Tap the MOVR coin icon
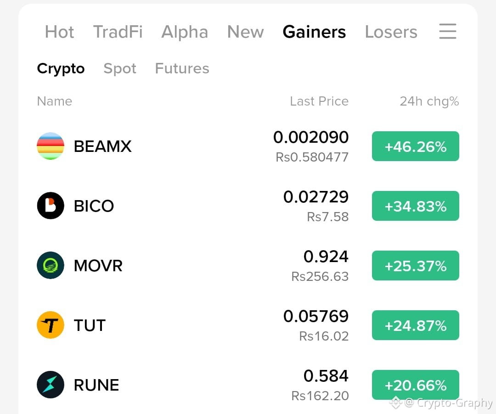Screen dimensions: 496x414 [51, 265]
